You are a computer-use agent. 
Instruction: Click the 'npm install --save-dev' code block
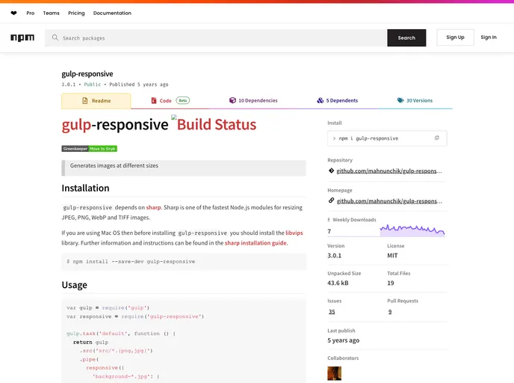pyautogui.click(x=184, y=262)
